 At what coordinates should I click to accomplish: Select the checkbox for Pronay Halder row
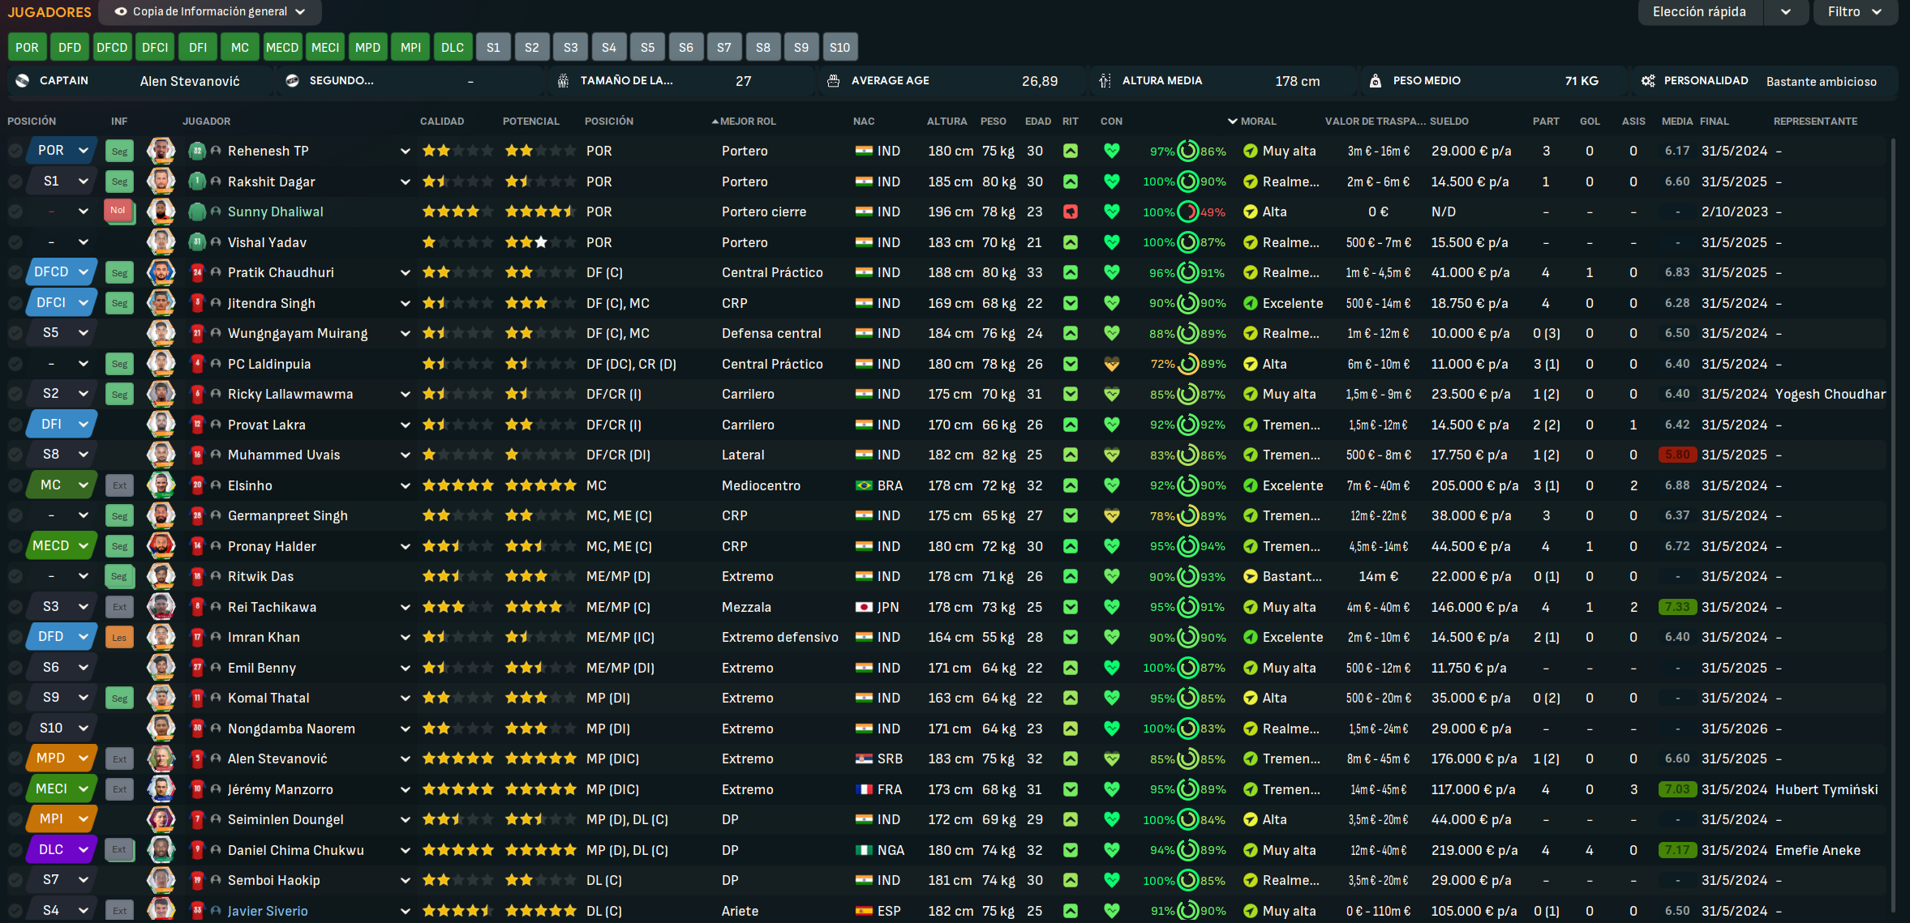pos(15,546)
